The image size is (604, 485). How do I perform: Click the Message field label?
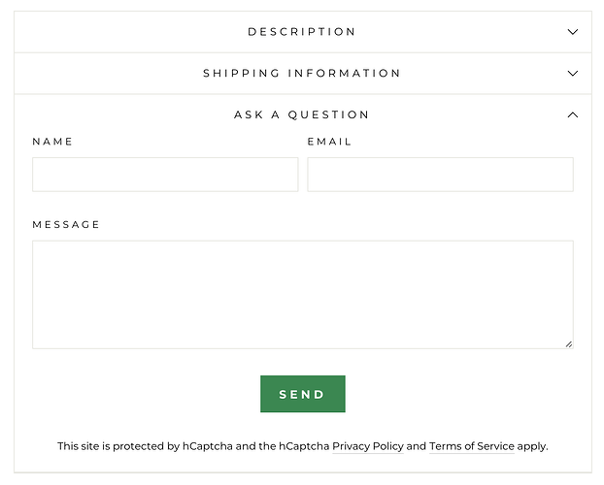[66, 225]
